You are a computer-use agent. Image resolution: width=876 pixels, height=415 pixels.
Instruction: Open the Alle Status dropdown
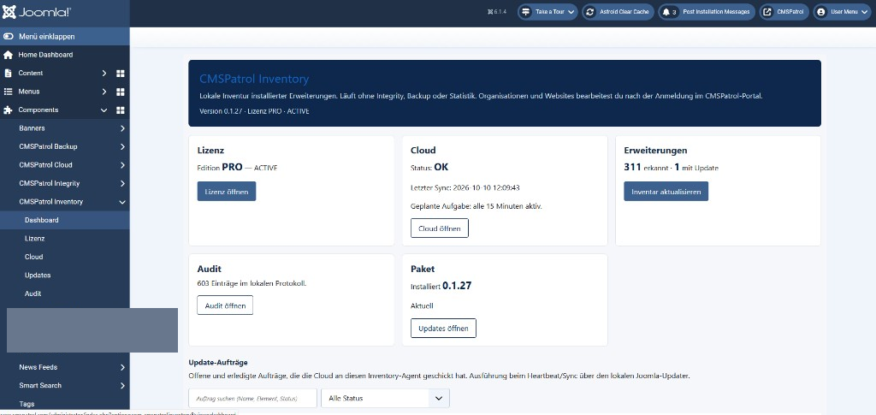pos(385,398)
